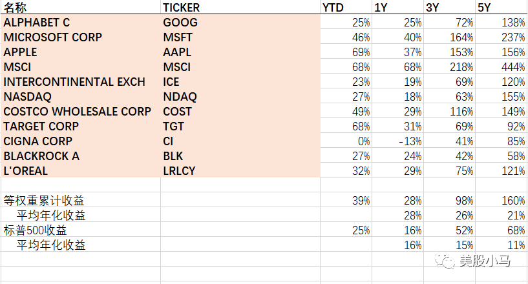Click the MSFT ticker cell

click(x=240, y=37)
